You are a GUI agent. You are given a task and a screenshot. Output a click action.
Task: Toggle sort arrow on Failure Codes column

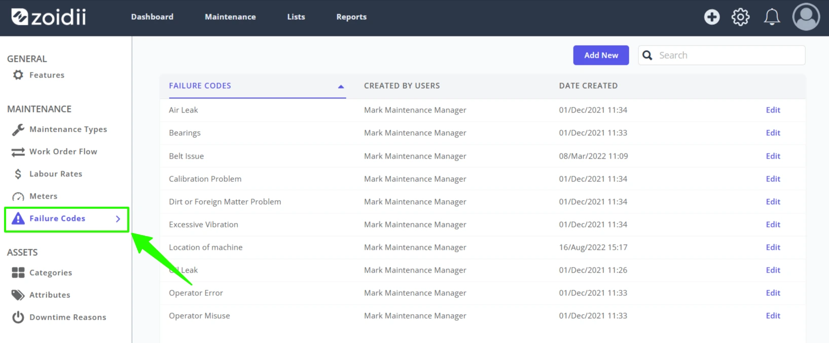pyautogui.click(x=341, y=87)
